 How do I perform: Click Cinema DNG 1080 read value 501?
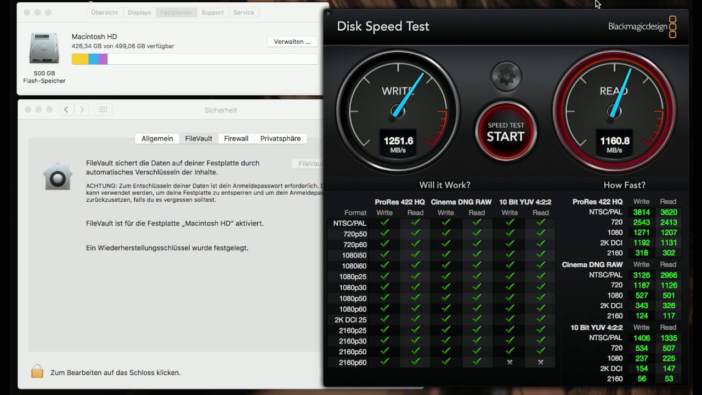pos(669,295)
